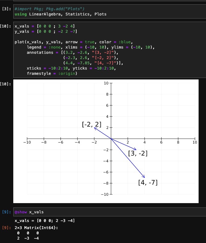Click the 'using LinearAlgebra, Statistics, Plots' line
The height and width of the screenshot is (243, 206).
pos(60,14)
